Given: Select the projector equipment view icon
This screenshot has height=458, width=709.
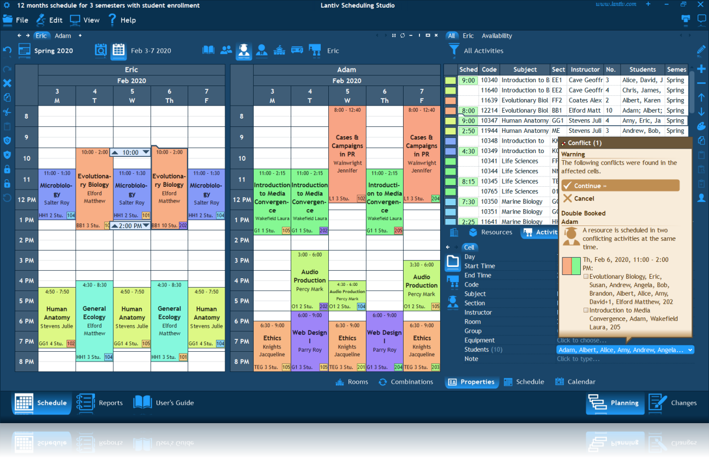Looking at the screenshot, I should click(297, 50).
